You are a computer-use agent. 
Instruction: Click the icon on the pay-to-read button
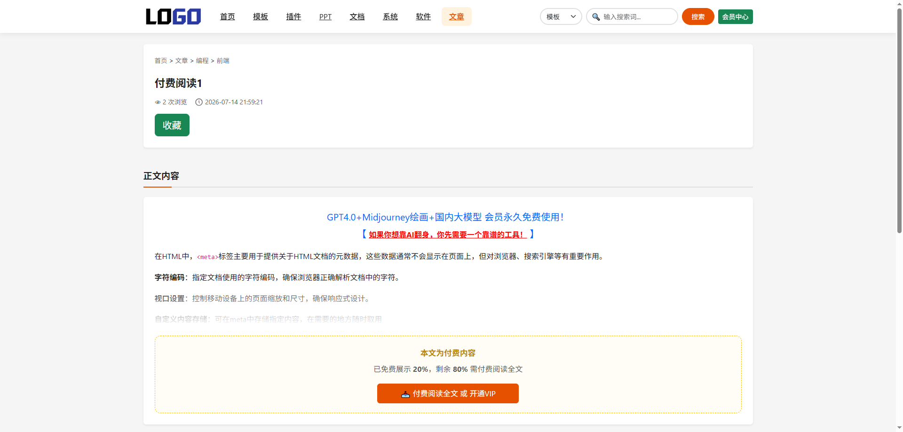coord(405,394)
